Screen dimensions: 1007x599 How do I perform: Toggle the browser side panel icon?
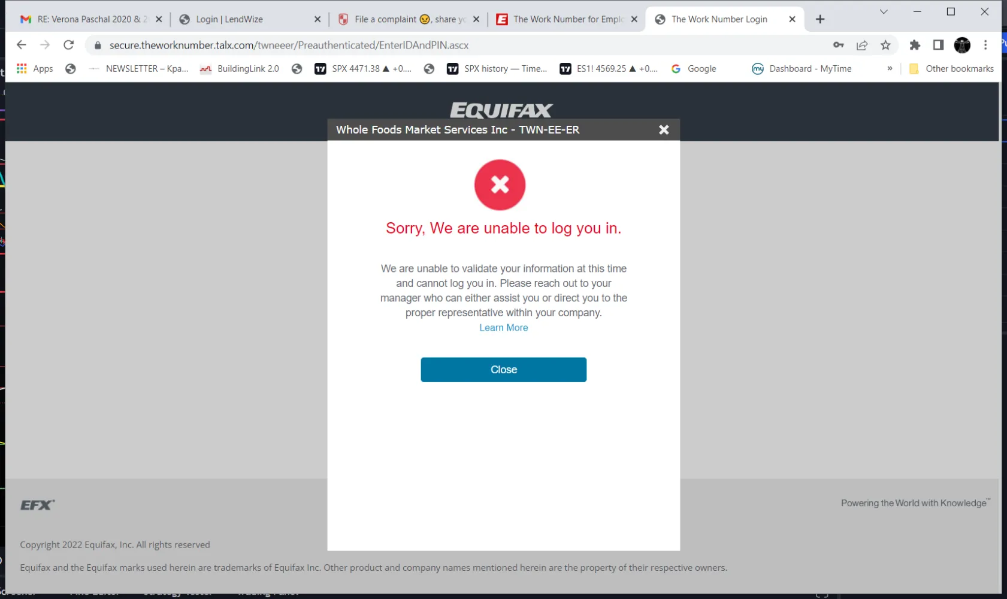point(938,45)
